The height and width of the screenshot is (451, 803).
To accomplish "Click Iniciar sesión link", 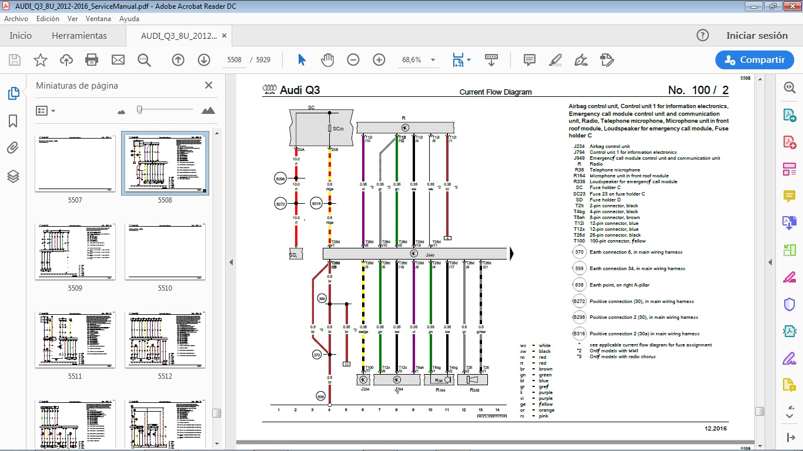I will pos(757,35).
